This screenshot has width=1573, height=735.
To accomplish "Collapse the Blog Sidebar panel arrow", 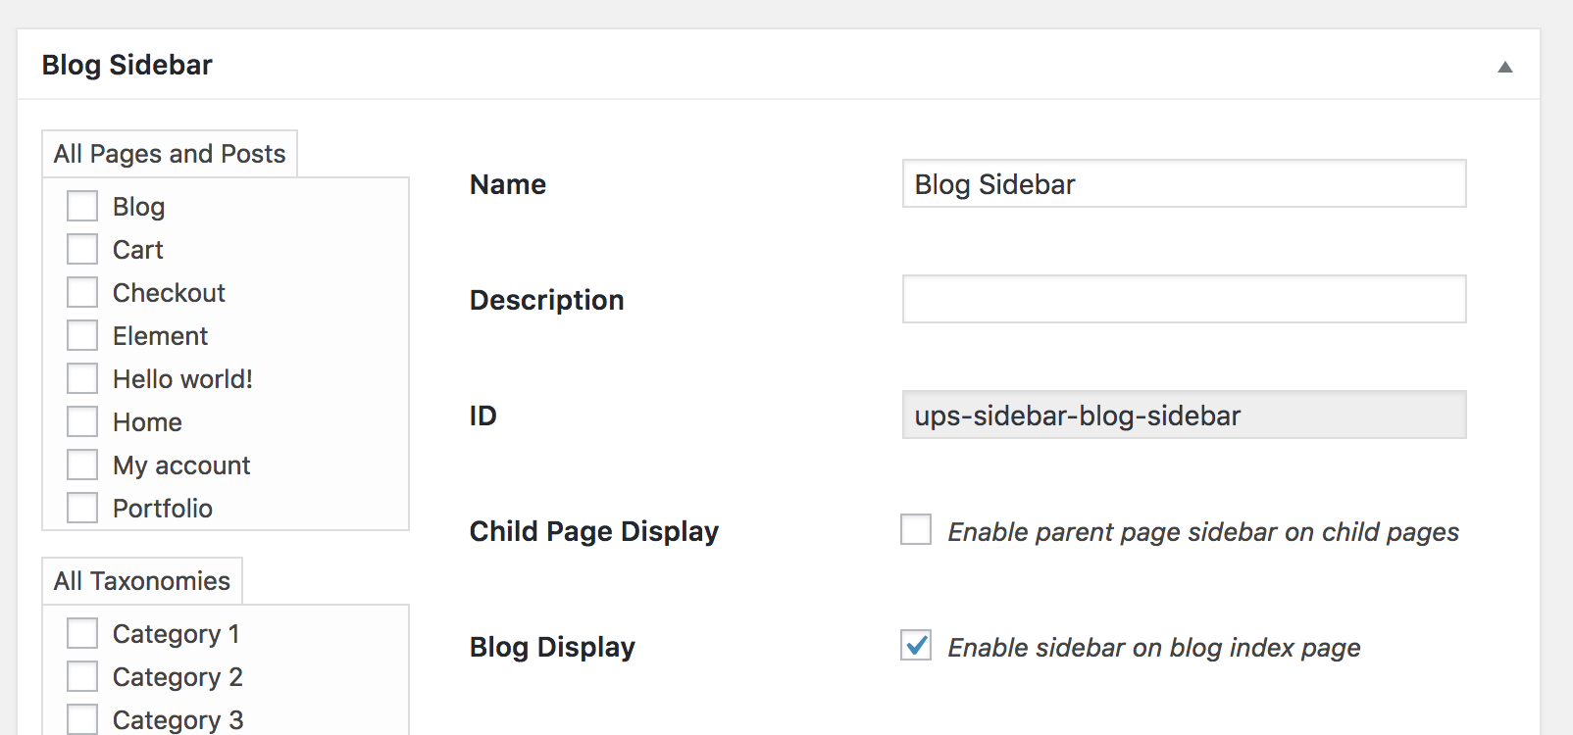I will point(1504,67).
